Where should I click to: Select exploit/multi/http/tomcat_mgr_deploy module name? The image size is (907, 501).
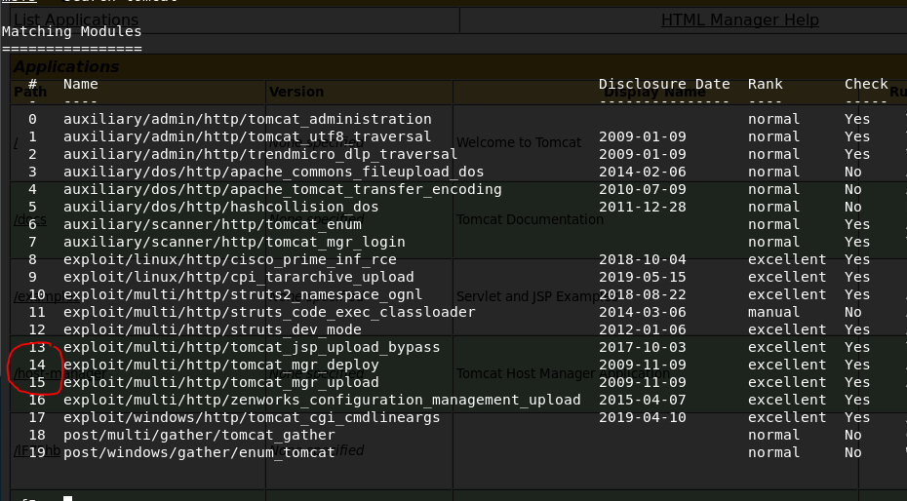[x=221, y=365]
